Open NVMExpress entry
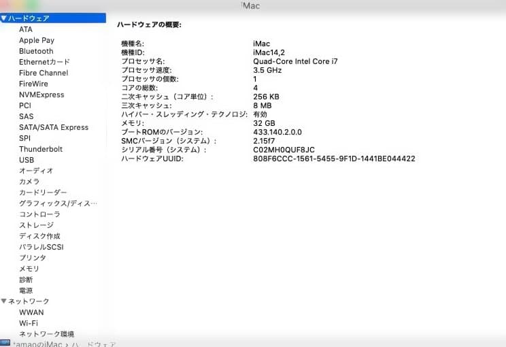The width and height of the screenshot is (506, 347). [x=41, y=95]
